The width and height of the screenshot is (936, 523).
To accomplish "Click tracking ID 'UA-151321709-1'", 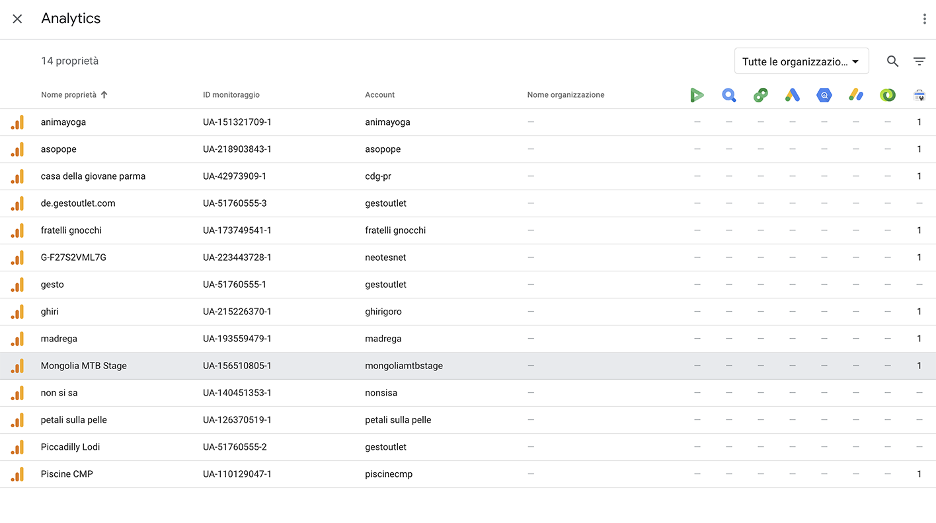I will click(x=237, y=122).
